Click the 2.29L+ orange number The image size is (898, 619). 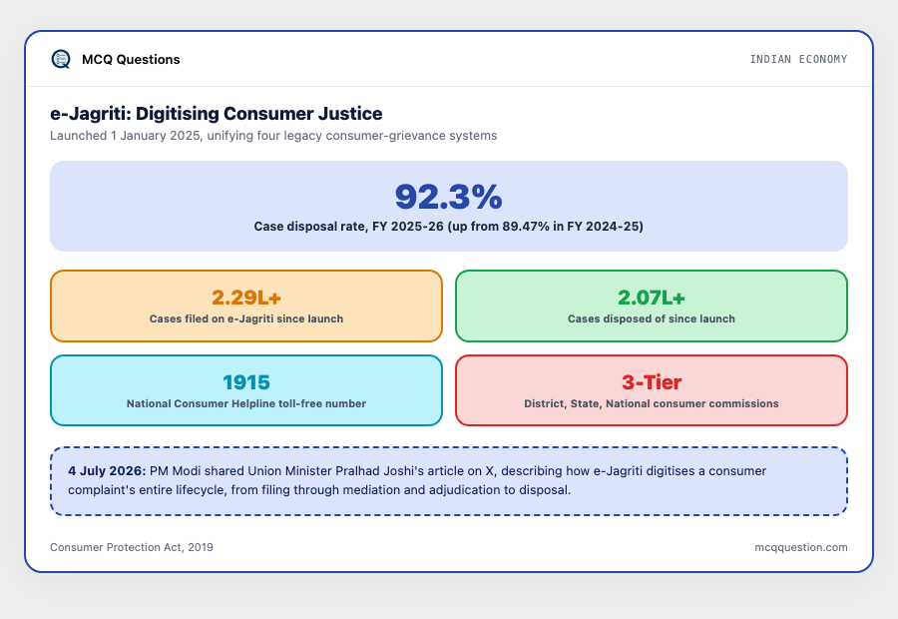pyautogui.click(x=246, y=298)
